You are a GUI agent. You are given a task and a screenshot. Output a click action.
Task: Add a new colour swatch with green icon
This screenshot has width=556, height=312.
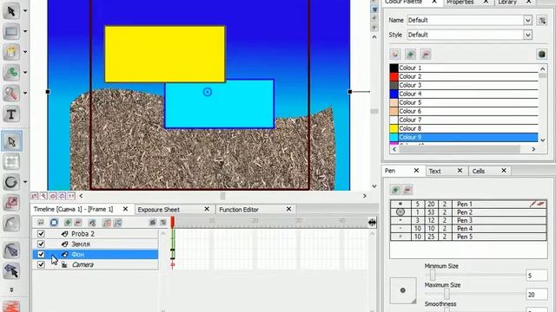[410, 54]
